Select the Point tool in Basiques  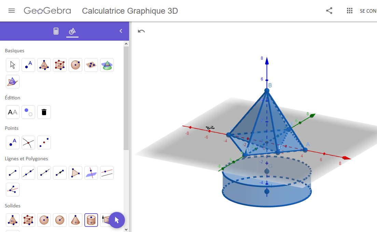tap(28, 65)
